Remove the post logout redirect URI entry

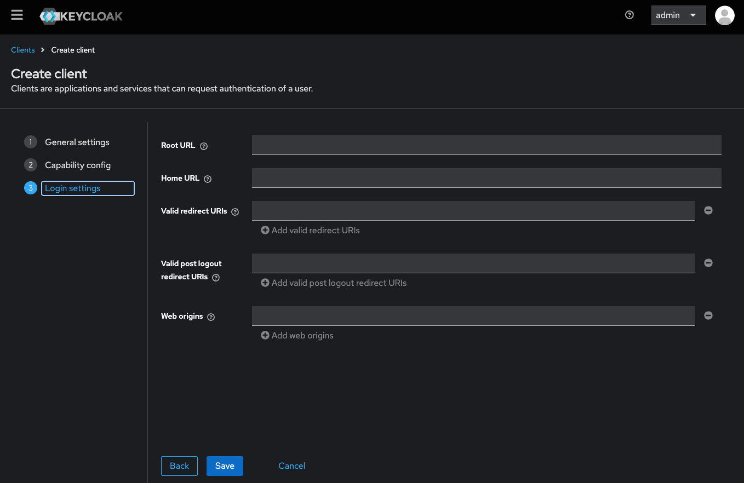(708, 263)
